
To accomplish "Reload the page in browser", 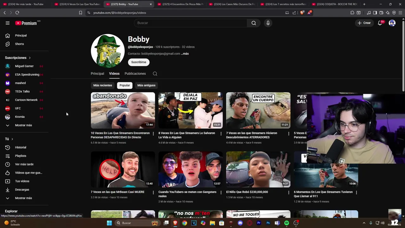I will [17, 13].
